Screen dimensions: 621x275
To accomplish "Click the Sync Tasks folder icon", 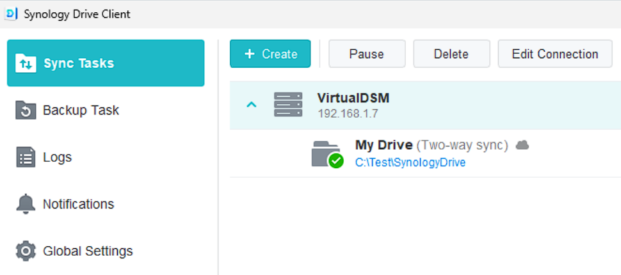I will (x=26, y=63).
